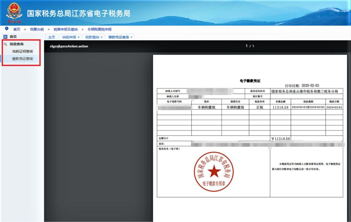Switch to the 主页 tab

[51, 37]
